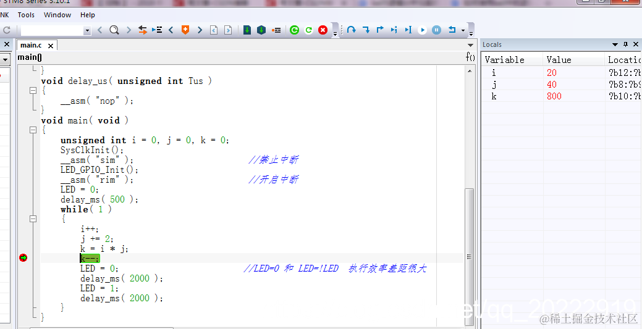Open the left panel configuration dropdown
642x329 pixels.
(6, 60)
